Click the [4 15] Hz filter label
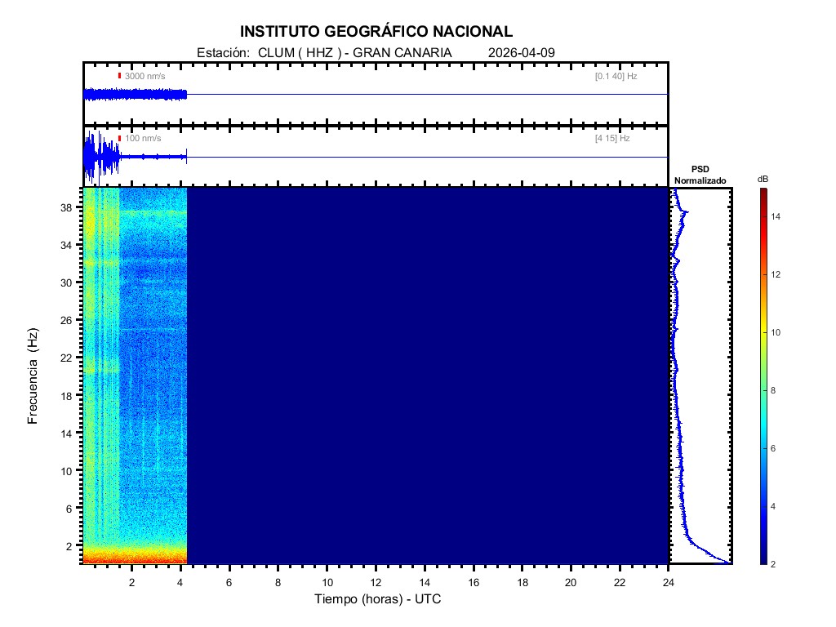 pyautogui.click(x=612, y=139)
